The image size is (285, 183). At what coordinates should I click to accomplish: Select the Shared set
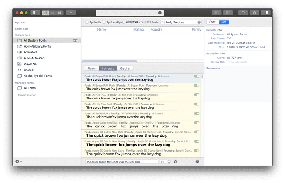(x=47, y=70)
